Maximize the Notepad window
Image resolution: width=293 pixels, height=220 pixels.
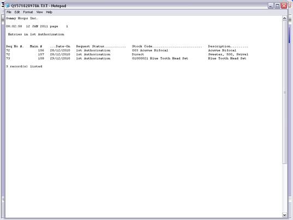(277, 6)
